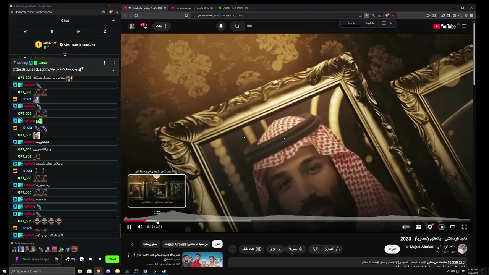Viewport: 489px width, 275px height.
Task: Go to YouTube home logo
Action: point(445,26)
